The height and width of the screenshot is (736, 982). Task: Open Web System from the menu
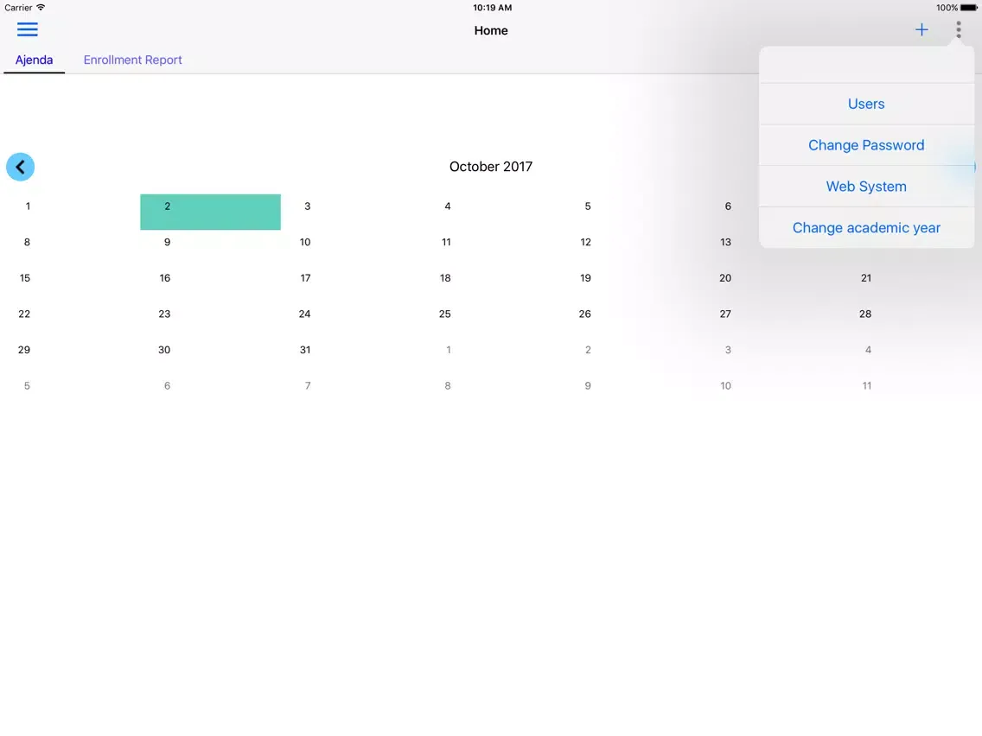point(866,187)
